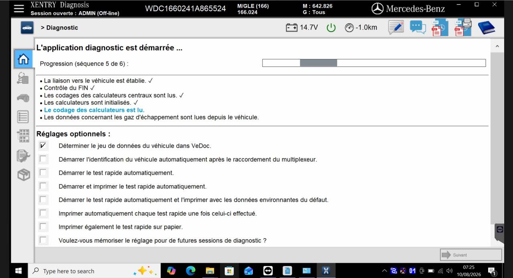This screenshot has width=513, height=278.
Task: Uncheck Déterminer le jeu de données VeDoc
Action: 43,146
